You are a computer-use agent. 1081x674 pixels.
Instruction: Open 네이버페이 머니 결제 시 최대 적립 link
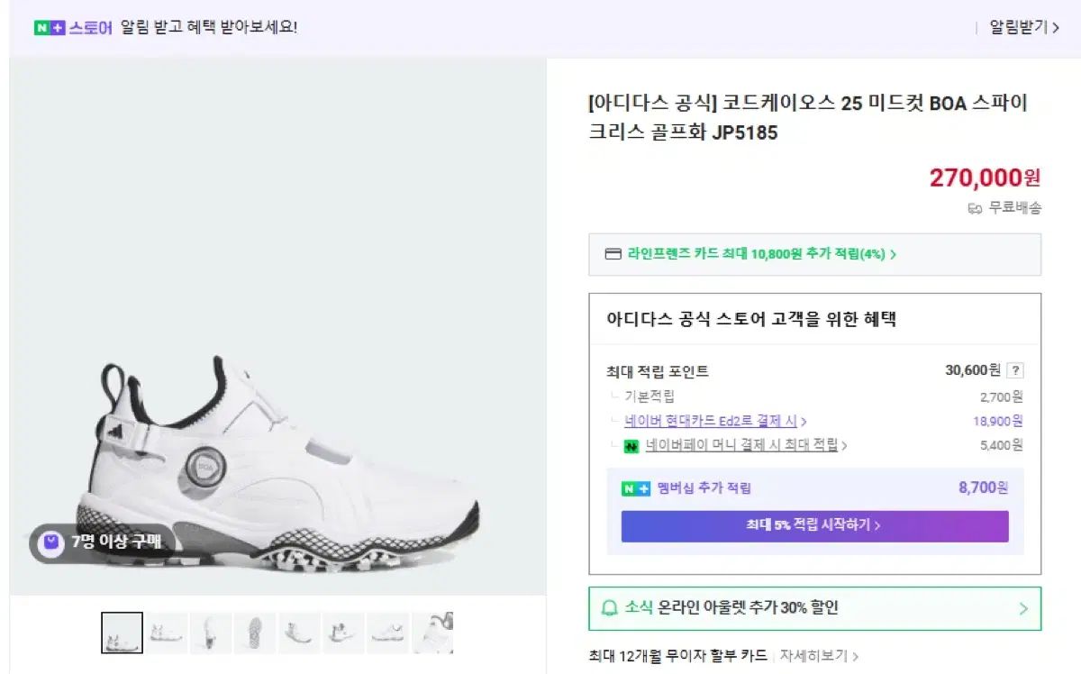746,445
